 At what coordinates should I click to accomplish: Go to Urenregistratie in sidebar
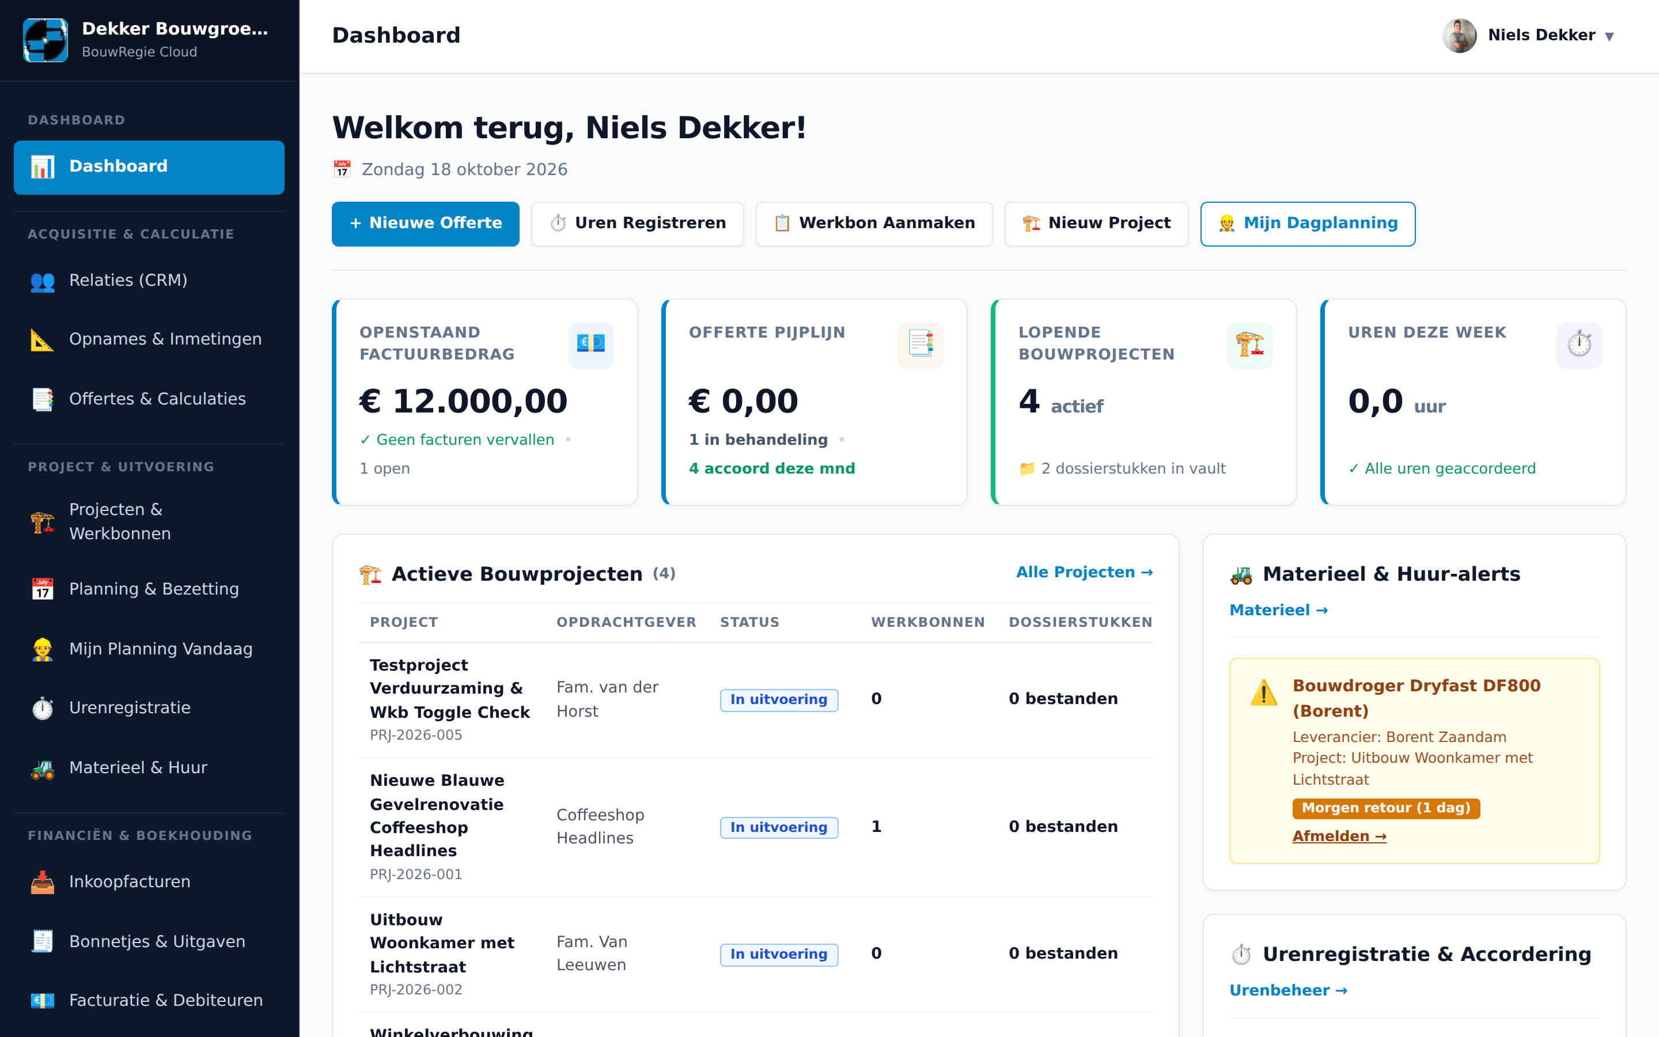tap(149, 708)
